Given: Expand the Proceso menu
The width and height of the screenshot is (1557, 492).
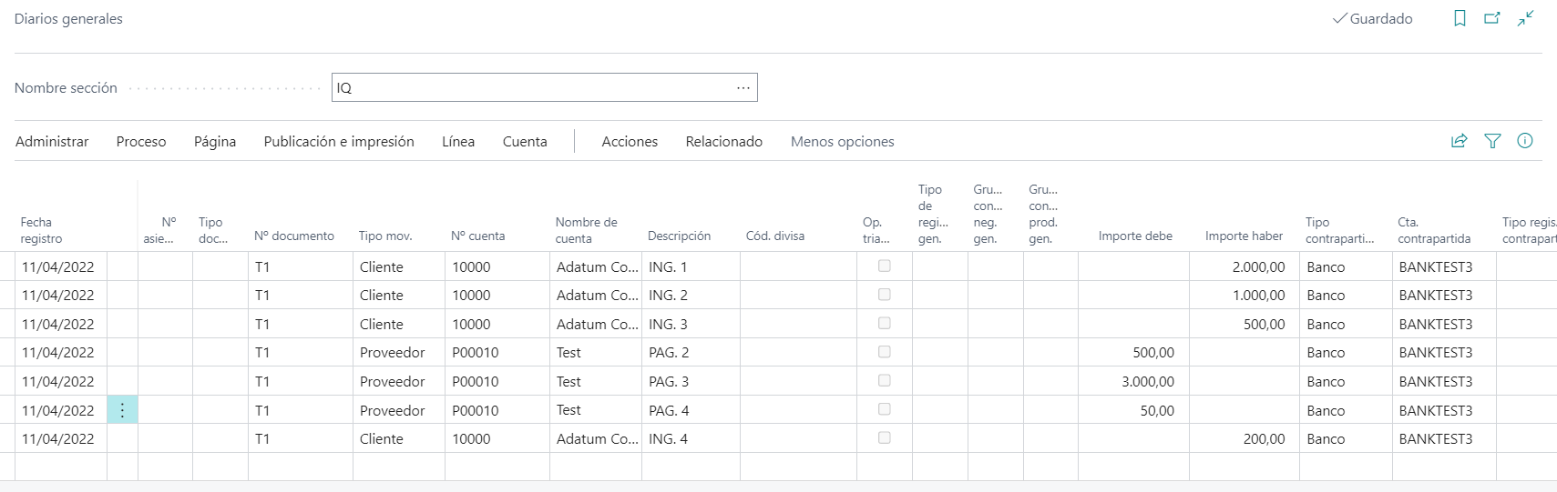Looking at the screenshot, I should [141, 142].
